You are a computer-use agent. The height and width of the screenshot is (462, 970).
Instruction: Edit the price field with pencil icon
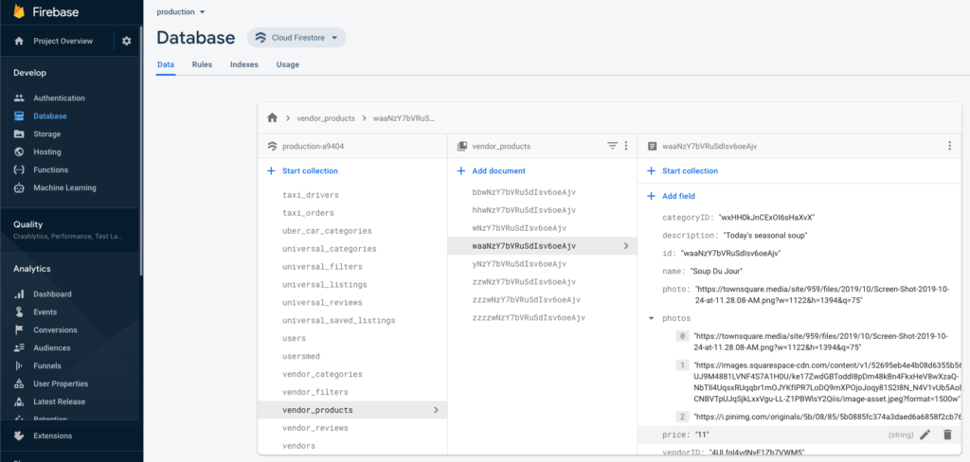[925, 435]
